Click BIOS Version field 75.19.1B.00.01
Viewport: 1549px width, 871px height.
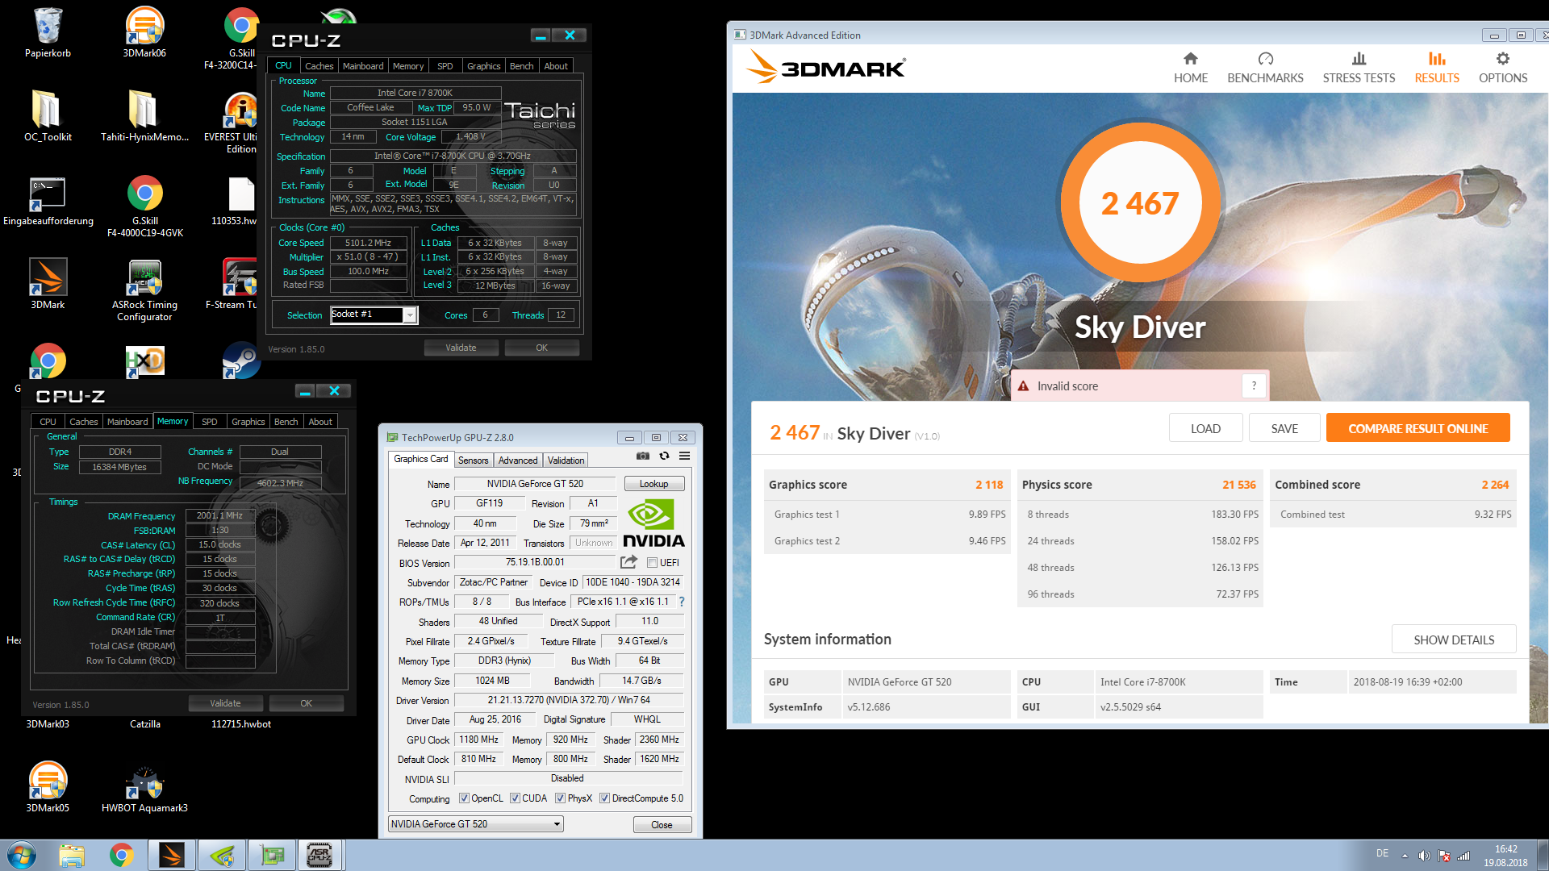point(535,562)
